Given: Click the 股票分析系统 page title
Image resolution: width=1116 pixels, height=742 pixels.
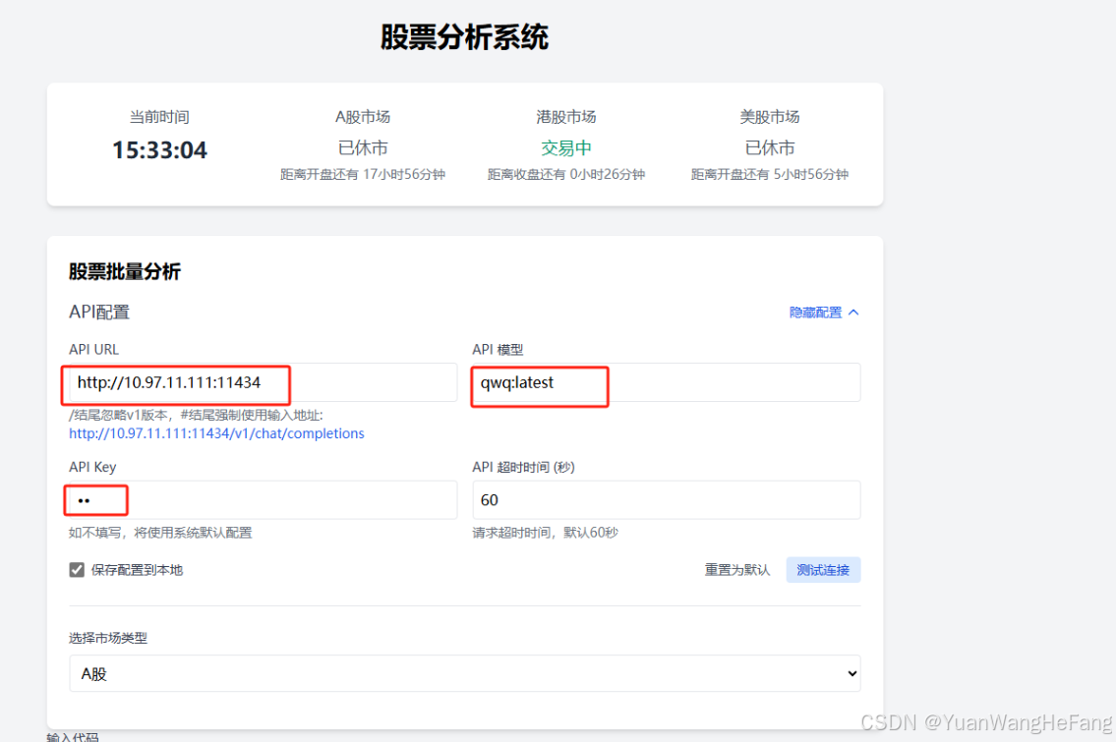Looking at the screenshot, I should pos(463,37).
